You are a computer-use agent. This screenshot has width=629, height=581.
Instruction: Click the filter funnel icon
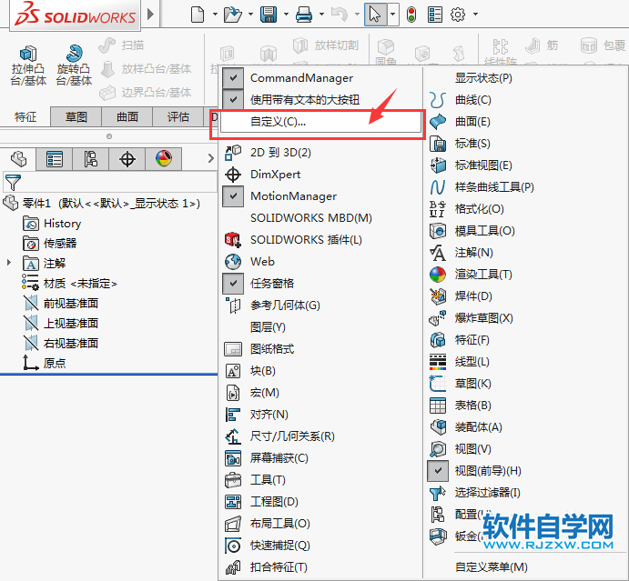(13, 183)
